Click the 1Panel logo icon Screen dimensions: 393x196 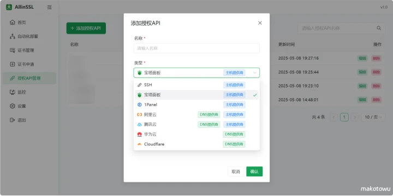pyautogui.click(x=140, y=105)
